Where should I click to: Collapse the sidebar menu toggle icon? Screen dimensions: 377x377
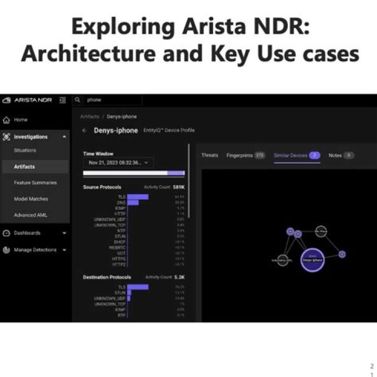62,100
